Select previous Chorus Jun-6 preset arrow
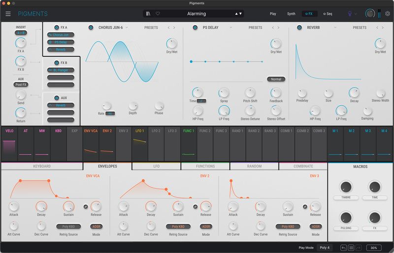Screen dimensions: 394x253 tap(168, 28)
